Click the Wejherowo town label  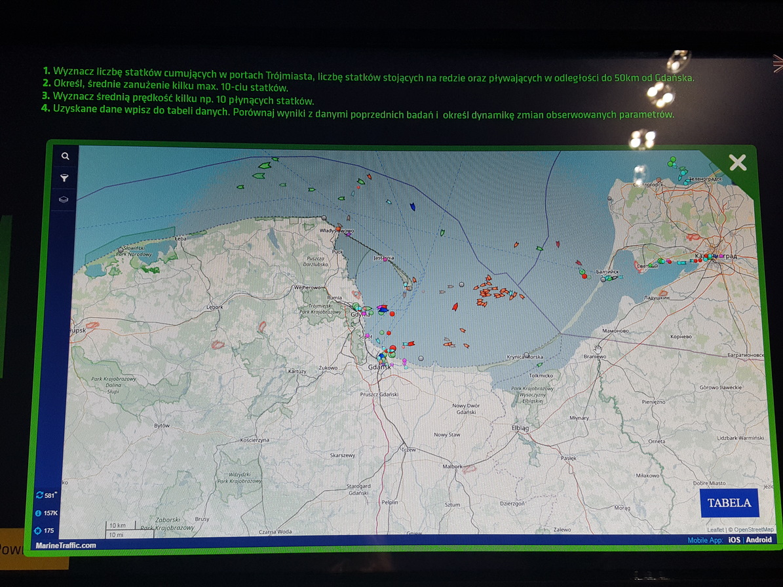pos(307,288)
